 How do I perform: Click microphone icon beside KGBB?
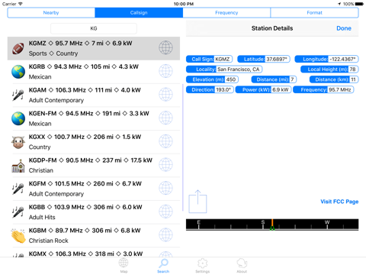point(18,212)
